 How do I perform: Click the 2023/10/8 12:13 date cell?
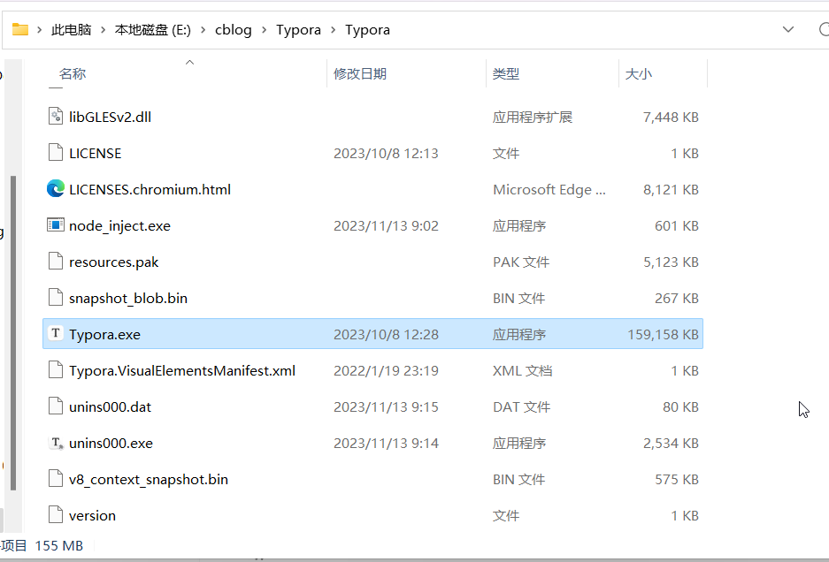point(386,153)
